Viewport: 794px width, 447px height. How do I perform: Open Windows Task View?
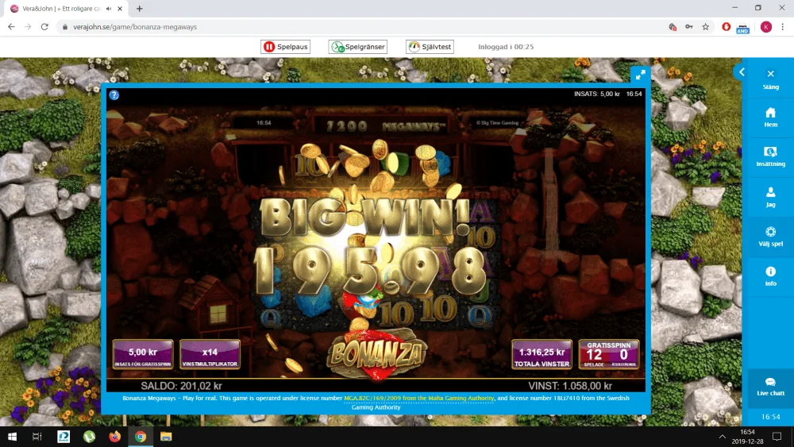pos(37,437)
